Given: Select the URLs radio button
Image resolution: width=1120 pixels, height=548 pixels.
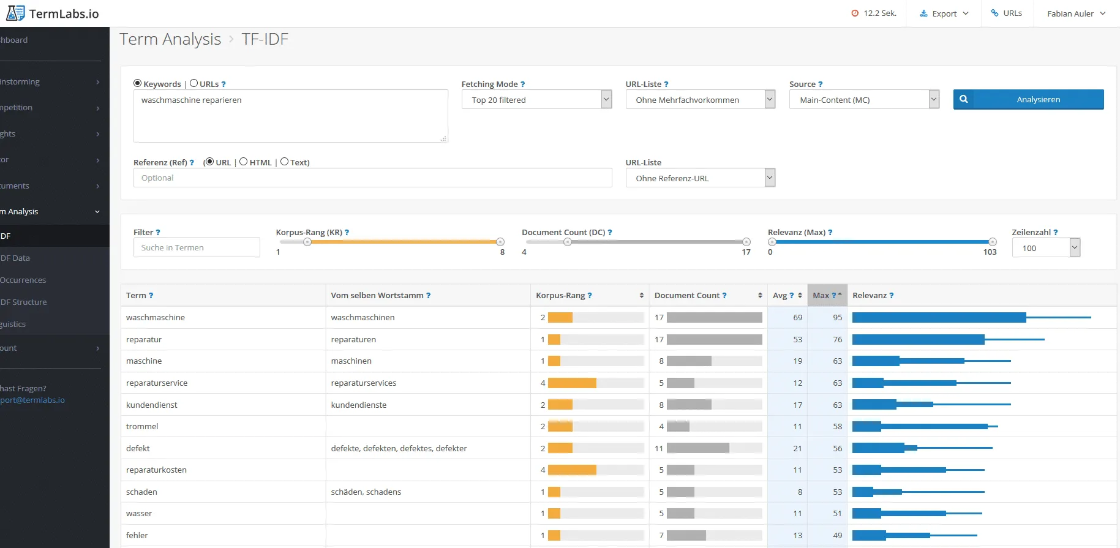Looking at the screenshot, I should click(x=194, y=83).
